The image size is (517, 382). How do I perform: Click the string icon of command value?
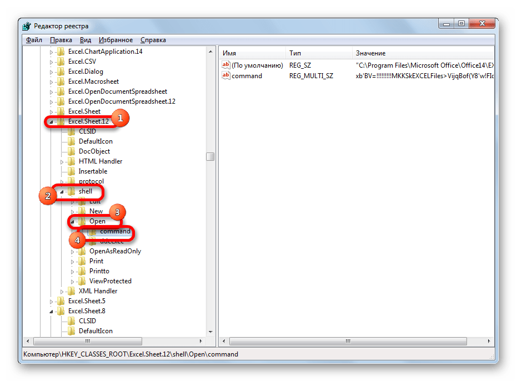(226, 75)
